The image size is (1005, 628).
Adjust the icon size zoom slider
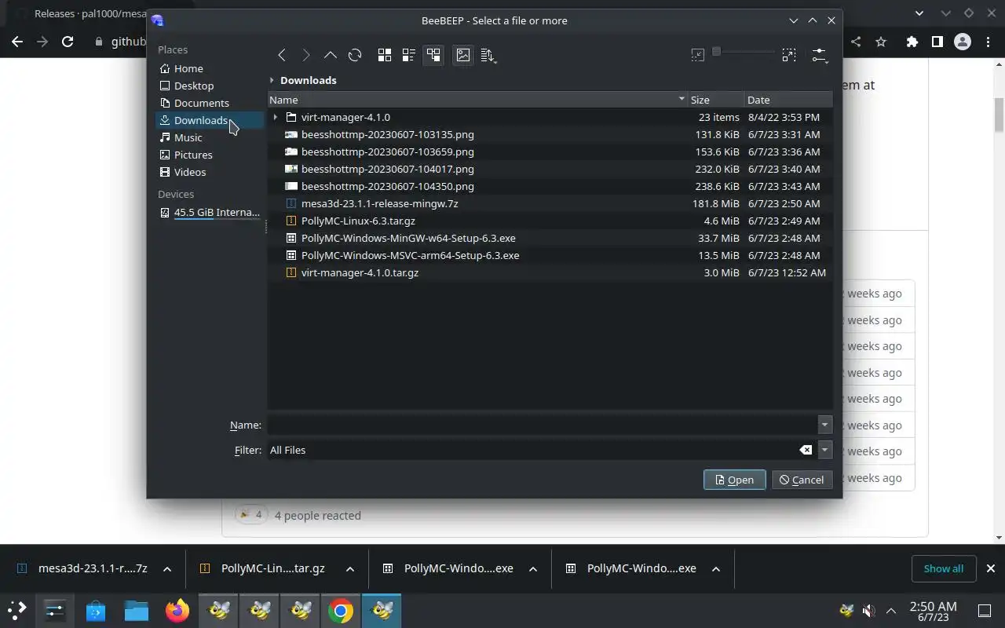coord(744,52)
